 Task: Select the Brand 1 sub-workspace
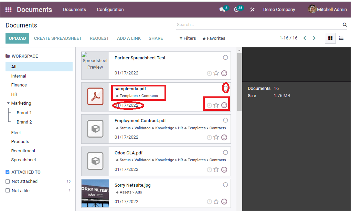tap(24, 113)
